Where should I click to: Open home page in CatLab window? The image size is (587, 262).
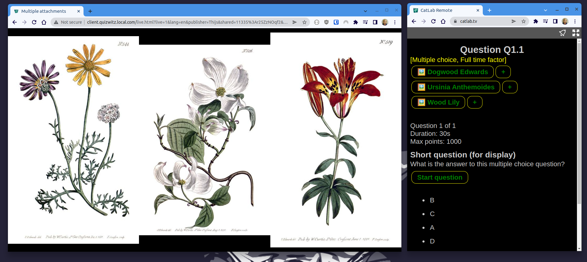(443, 21)
